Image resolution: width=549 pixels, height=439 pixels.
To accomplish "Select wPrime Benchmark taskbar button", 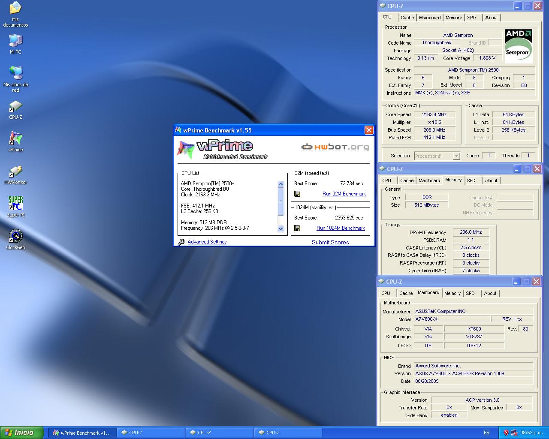I will (x=82, y=433).
